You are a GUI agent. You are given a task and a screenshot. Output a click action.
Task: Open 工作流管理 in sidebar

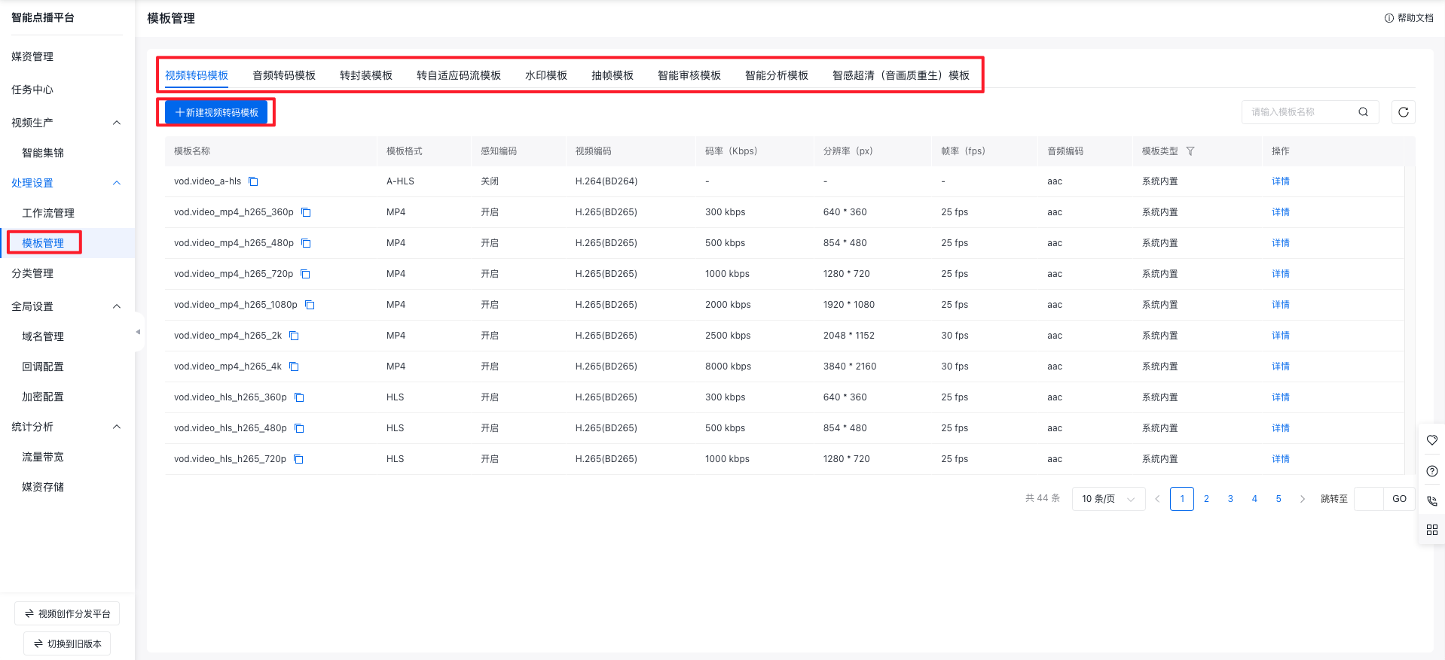coord(48,213)
